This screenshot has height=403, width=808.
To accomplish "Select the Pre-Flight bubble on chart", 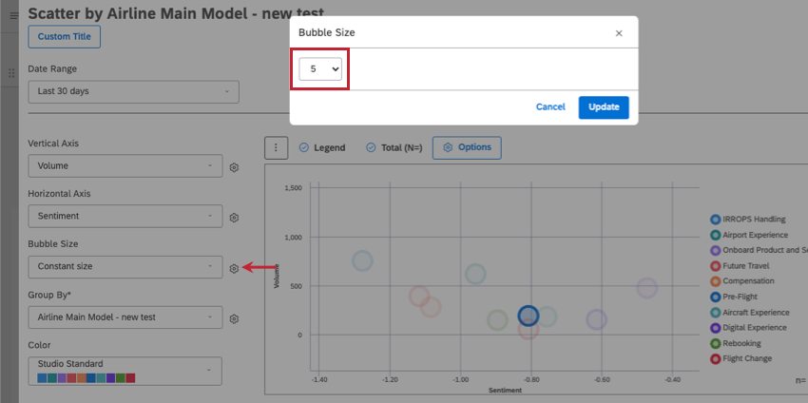I will click(529, 316).
